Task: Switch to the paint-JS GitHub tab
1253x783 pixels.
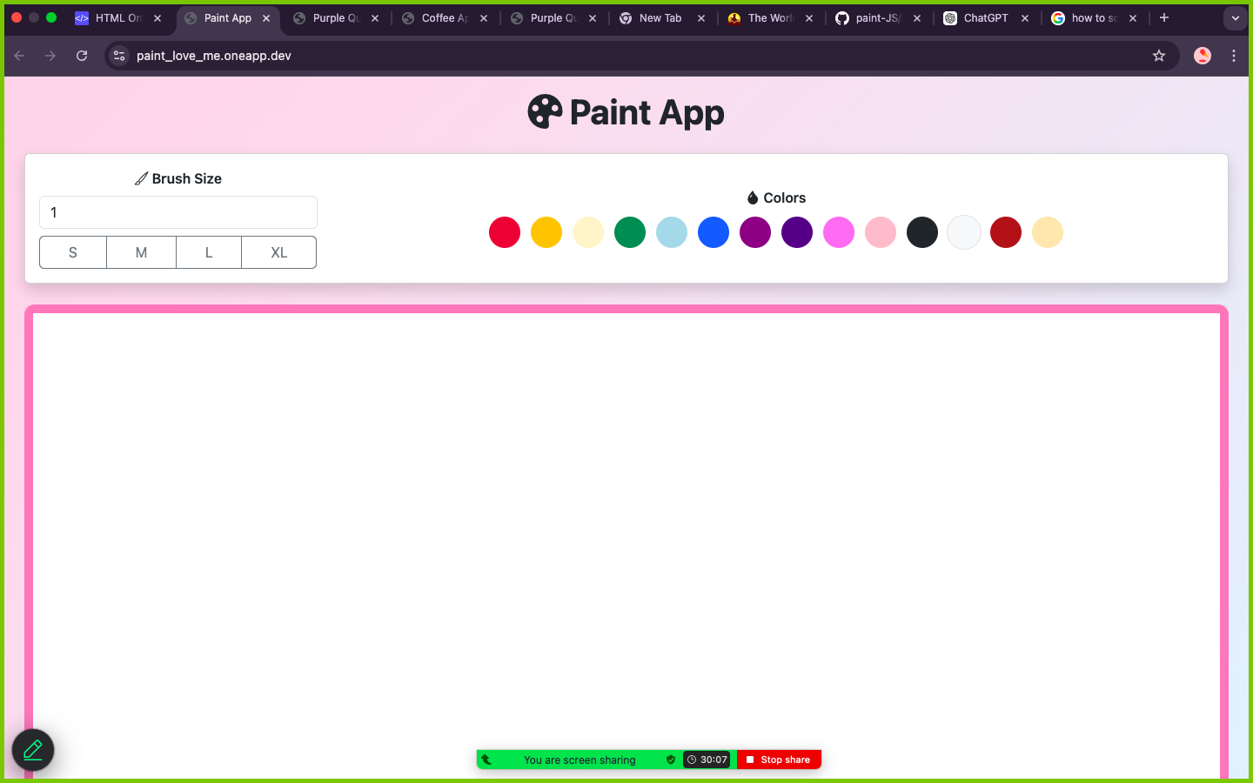Action: pyautogui.click(x=874, y=17)
